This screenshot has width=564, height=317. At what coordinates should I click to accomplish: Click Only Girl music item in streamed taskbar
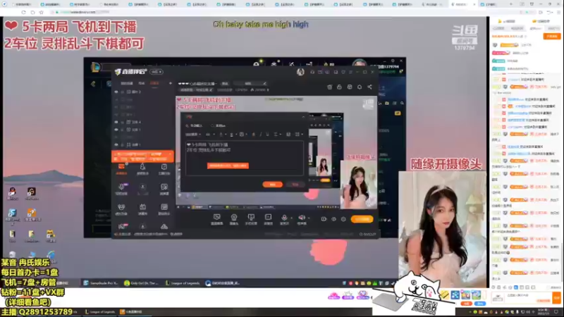click(141, 283)
